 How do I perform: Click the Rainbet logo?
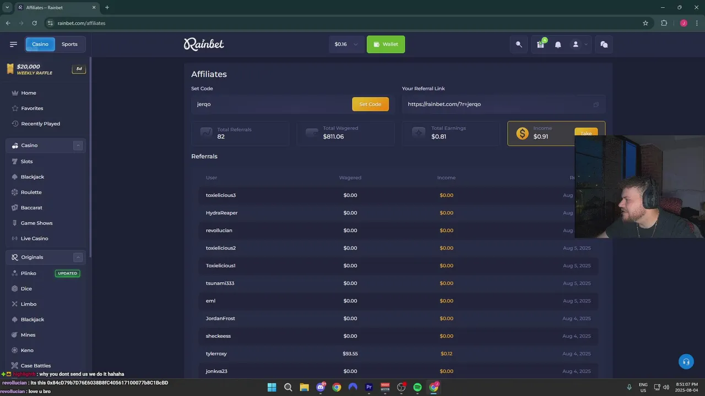(204, 44)
